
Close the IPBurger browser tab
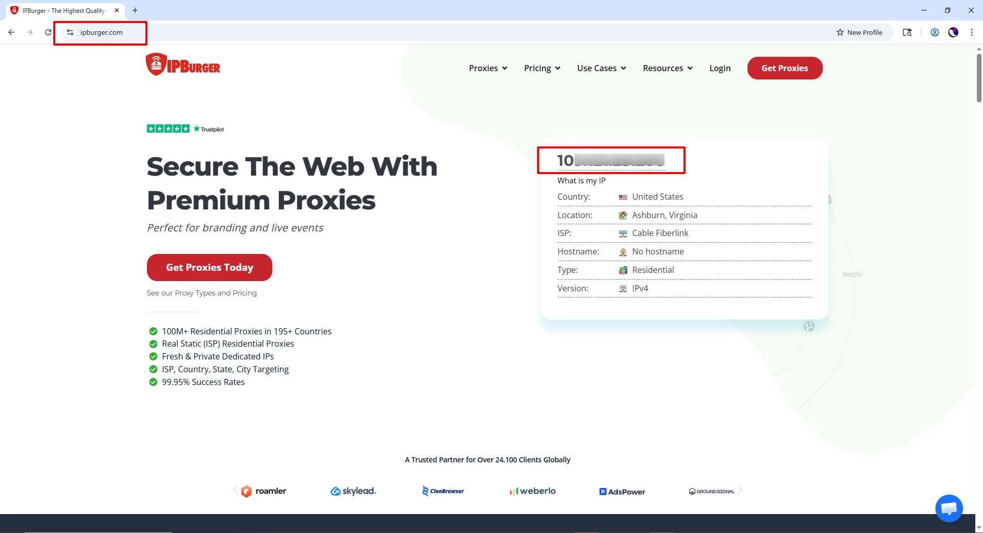coord(117,10)
